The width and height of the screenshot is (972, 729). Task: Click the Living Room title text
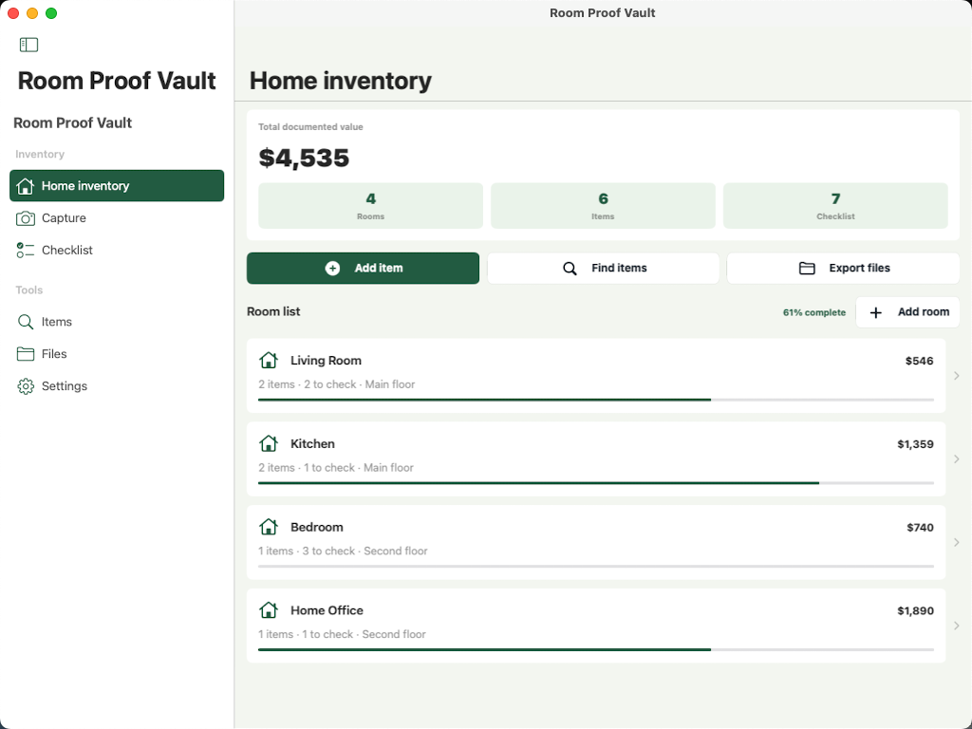click(327, 360)
